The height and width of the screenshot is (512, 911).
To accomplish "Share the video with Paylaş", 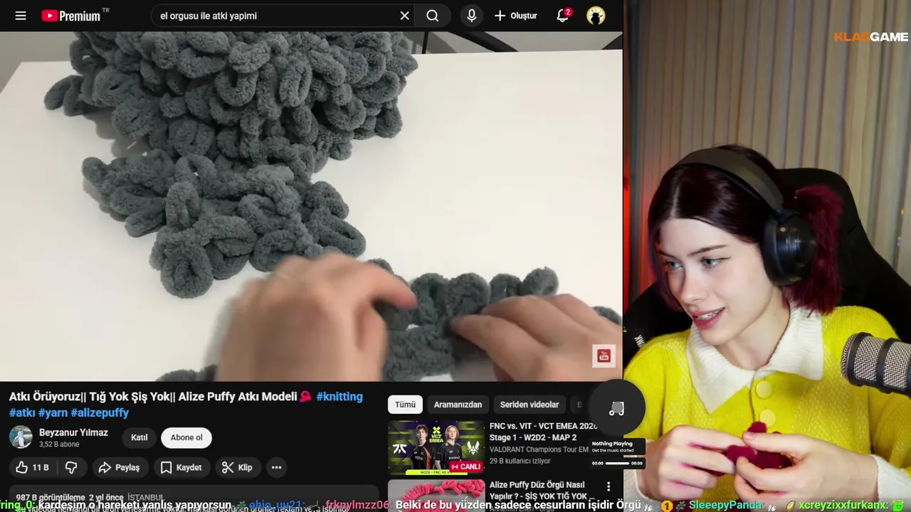I will click(x=120, y=467).
